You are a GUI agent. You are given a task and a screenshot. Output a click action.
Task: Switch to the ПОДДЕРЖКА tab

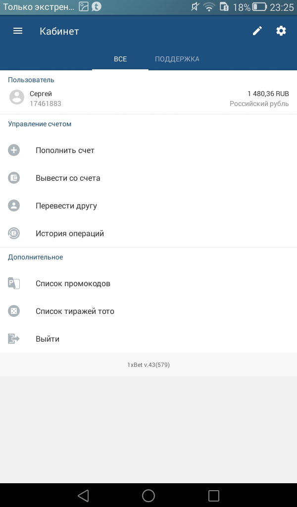click(x=177, y=59)
